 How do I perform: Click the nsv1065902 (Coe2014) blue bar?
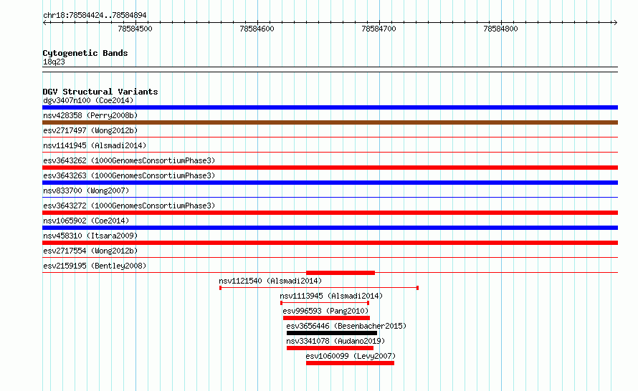330,228
